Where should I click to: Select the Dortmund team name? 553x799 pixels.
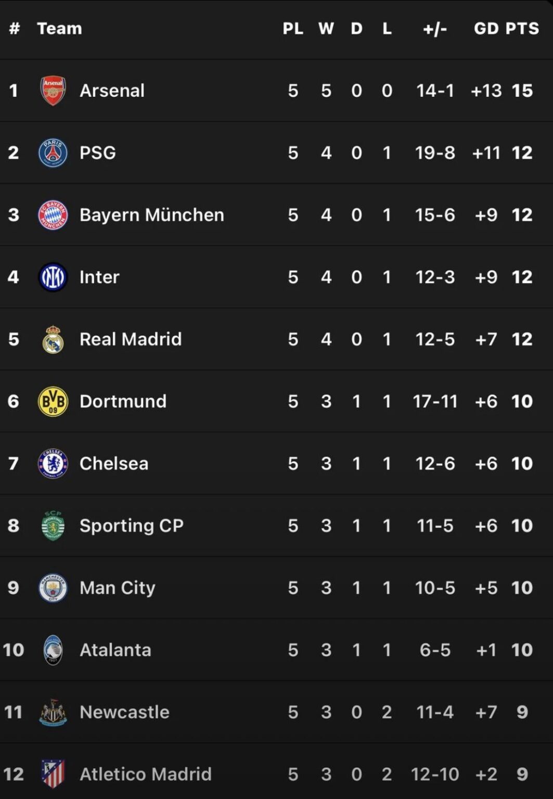pos(123,401)
